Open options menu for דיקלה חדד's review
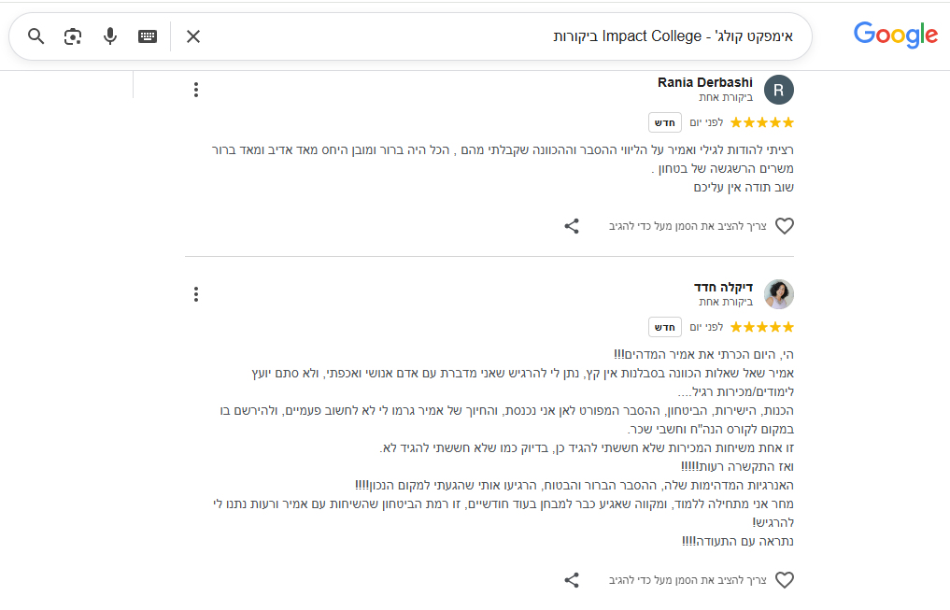The width and height of the screenshot is (950, 610). tap(195, 294)
